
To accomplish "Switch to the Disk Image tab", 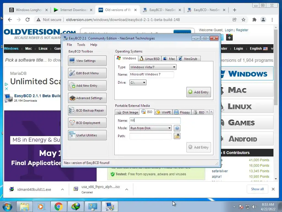I will pos(127,112).
